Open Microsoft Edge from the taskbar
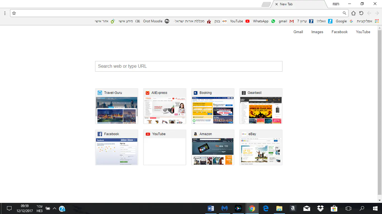This screenshot has height=214, width=382. coord(266,208)
